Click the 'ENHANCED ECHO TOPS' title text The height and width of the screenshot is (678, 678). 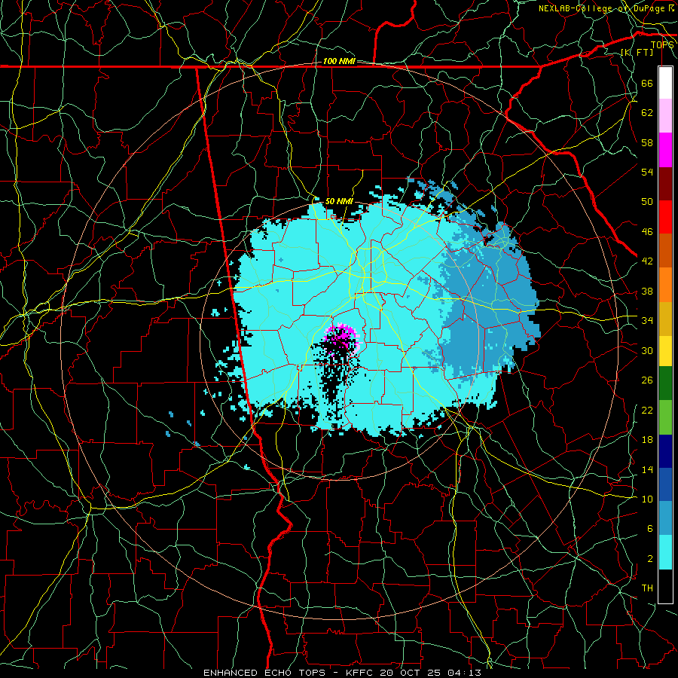[x=264, y=673]
